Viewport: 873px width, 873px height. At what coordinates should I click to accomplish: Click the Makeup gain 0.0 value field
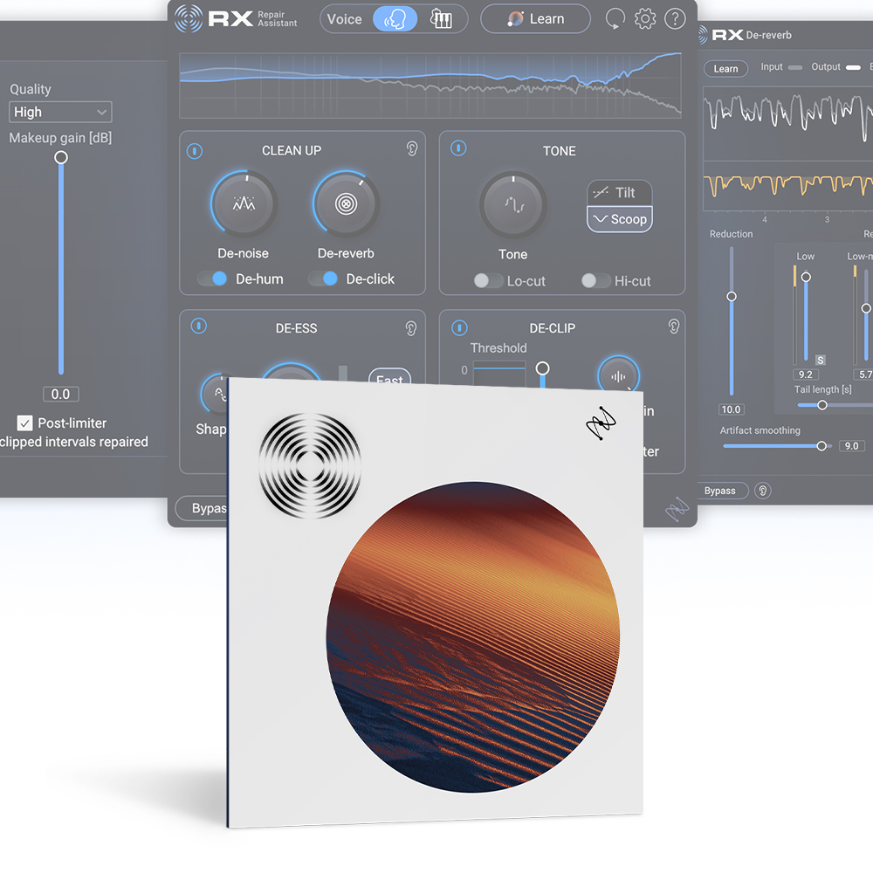click(x=61, y=395)
